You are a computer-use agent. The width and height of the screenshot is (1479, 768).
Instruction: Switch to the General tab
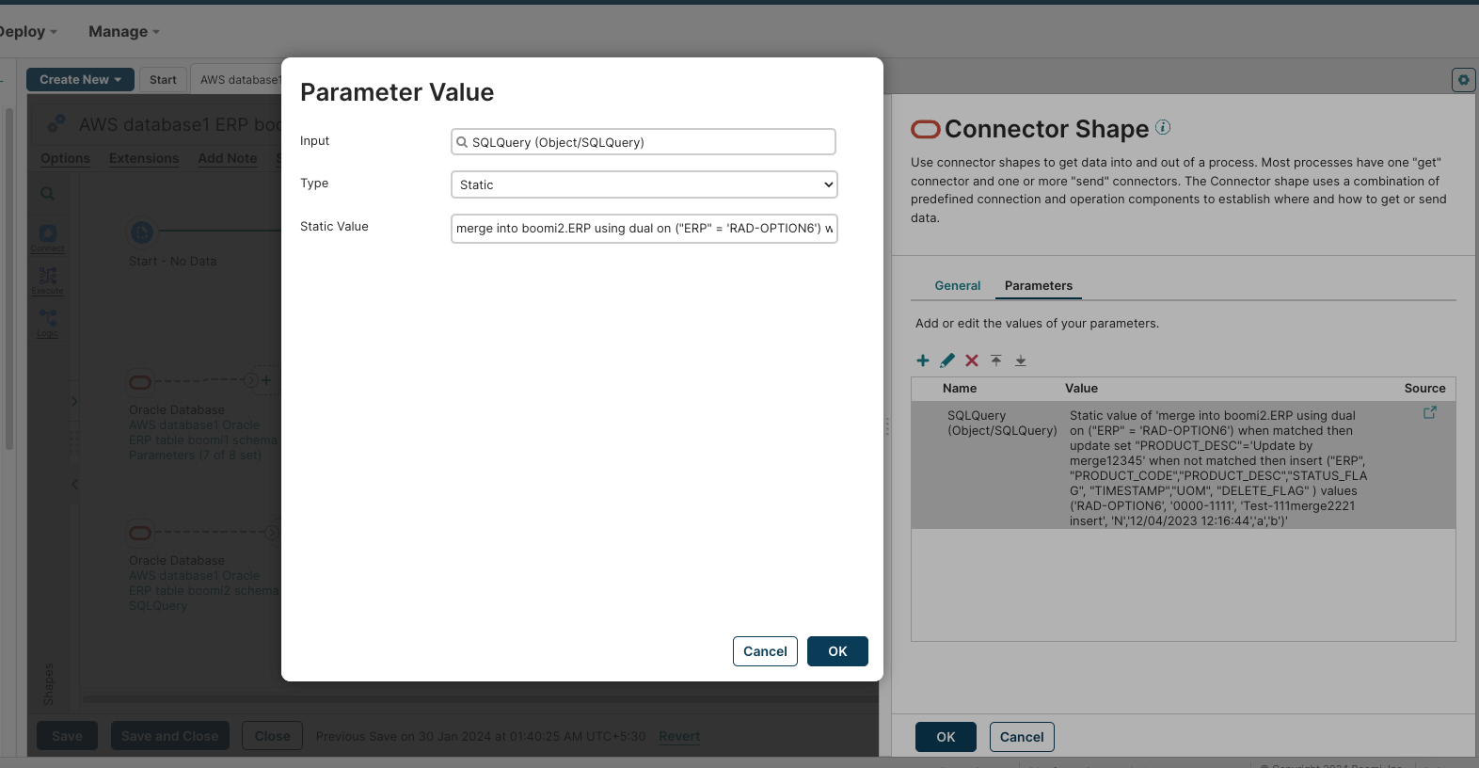coord(957,286)
